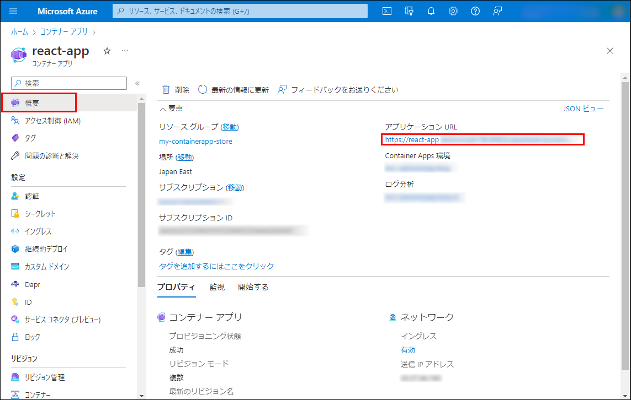Screen dimensions: 631x400
Task: Click 移動 link next to 場所
Action: pyautogui.click(x=185, y=157)
